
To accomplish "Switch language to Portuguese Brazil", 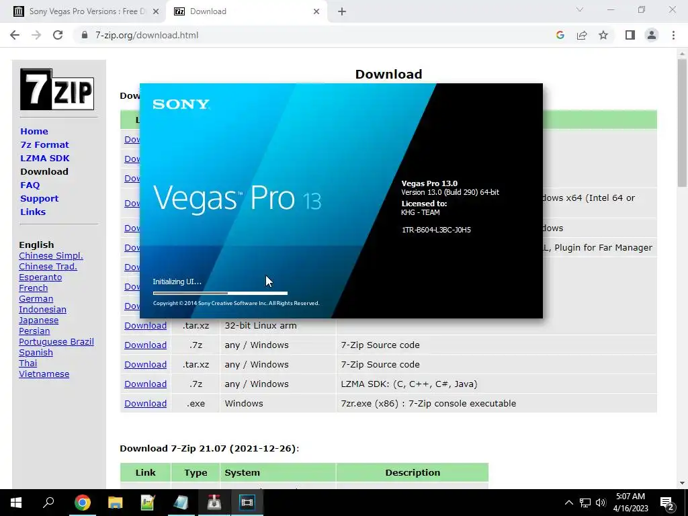I will coord(56,342).
